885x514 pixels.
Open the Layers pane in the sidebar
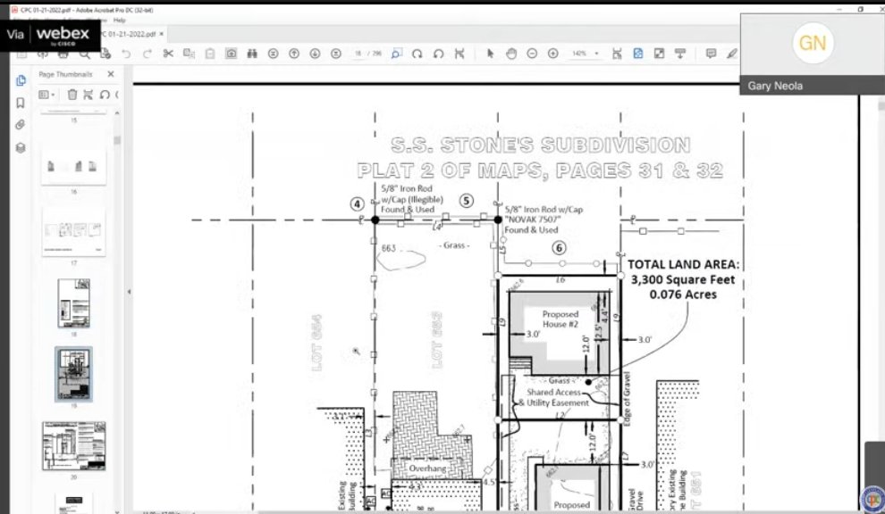click(x=21, y=147)
